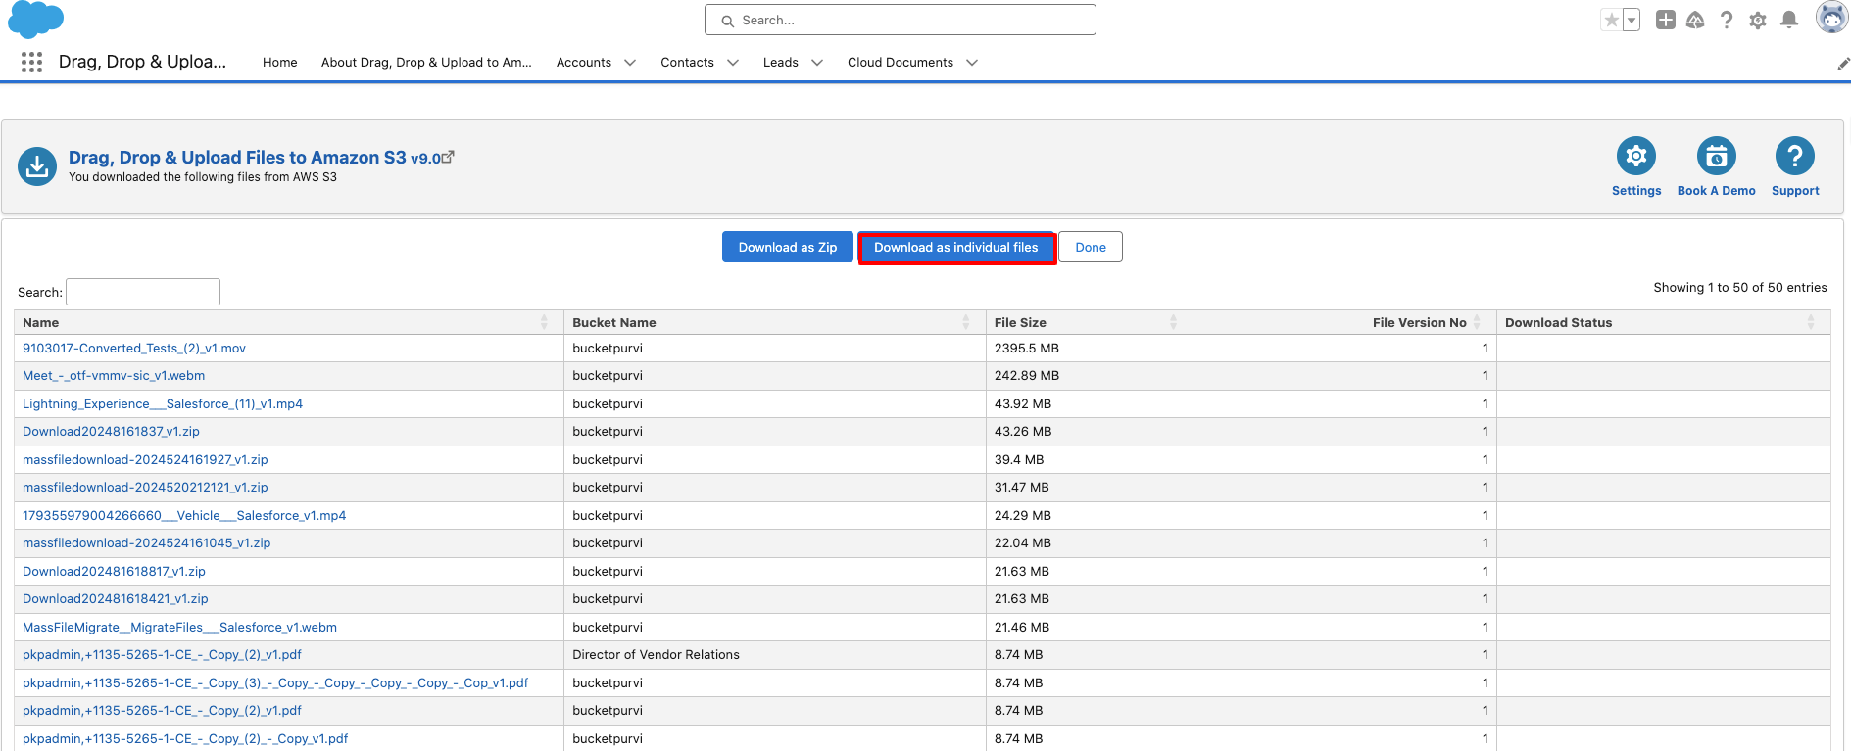Open the external link icon beside v9.0
The height and width of the screenshot is (751, 1851).
[449, 157]
